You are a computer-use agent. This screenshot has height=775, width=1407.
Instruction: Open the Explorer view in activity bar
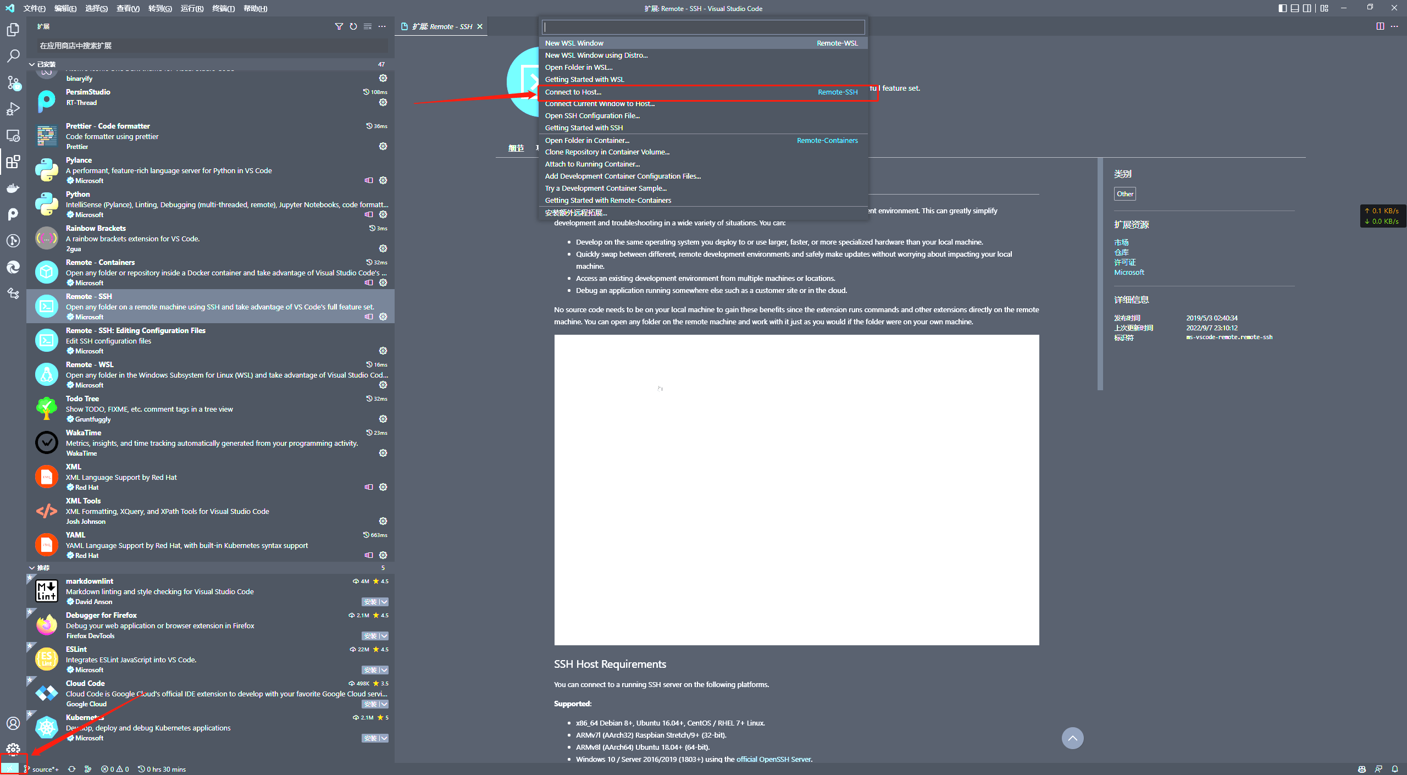coord(13,30)
